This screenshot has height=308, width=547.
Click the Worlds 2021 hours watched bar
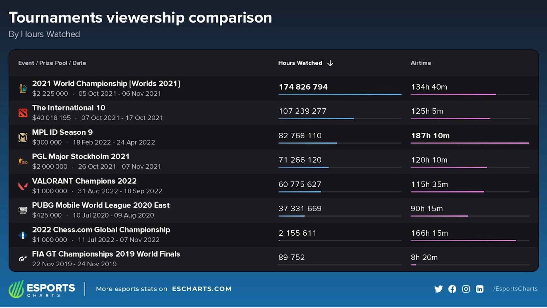point(340,94)
